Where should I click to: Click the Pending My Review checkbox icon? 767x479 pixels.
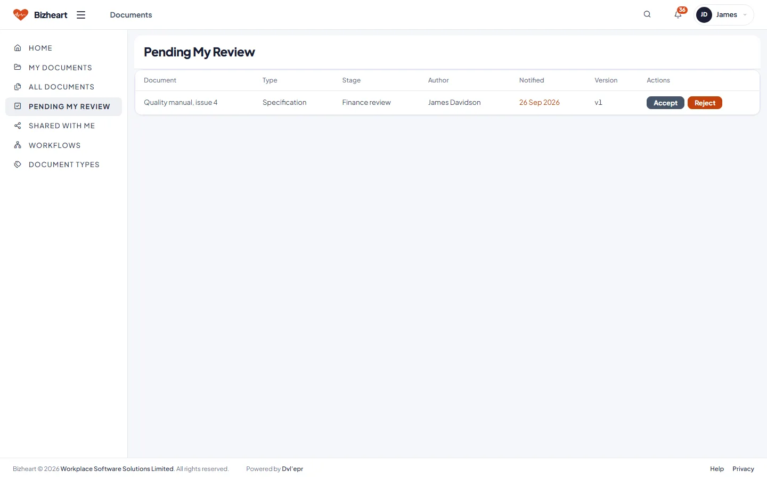point(18,106)
